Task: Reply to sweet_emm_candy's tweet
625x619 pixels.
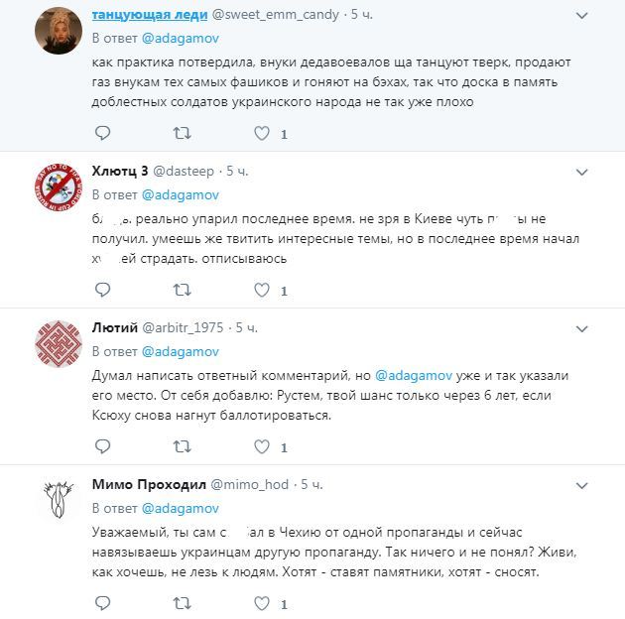Action: [x=102, y=133]
